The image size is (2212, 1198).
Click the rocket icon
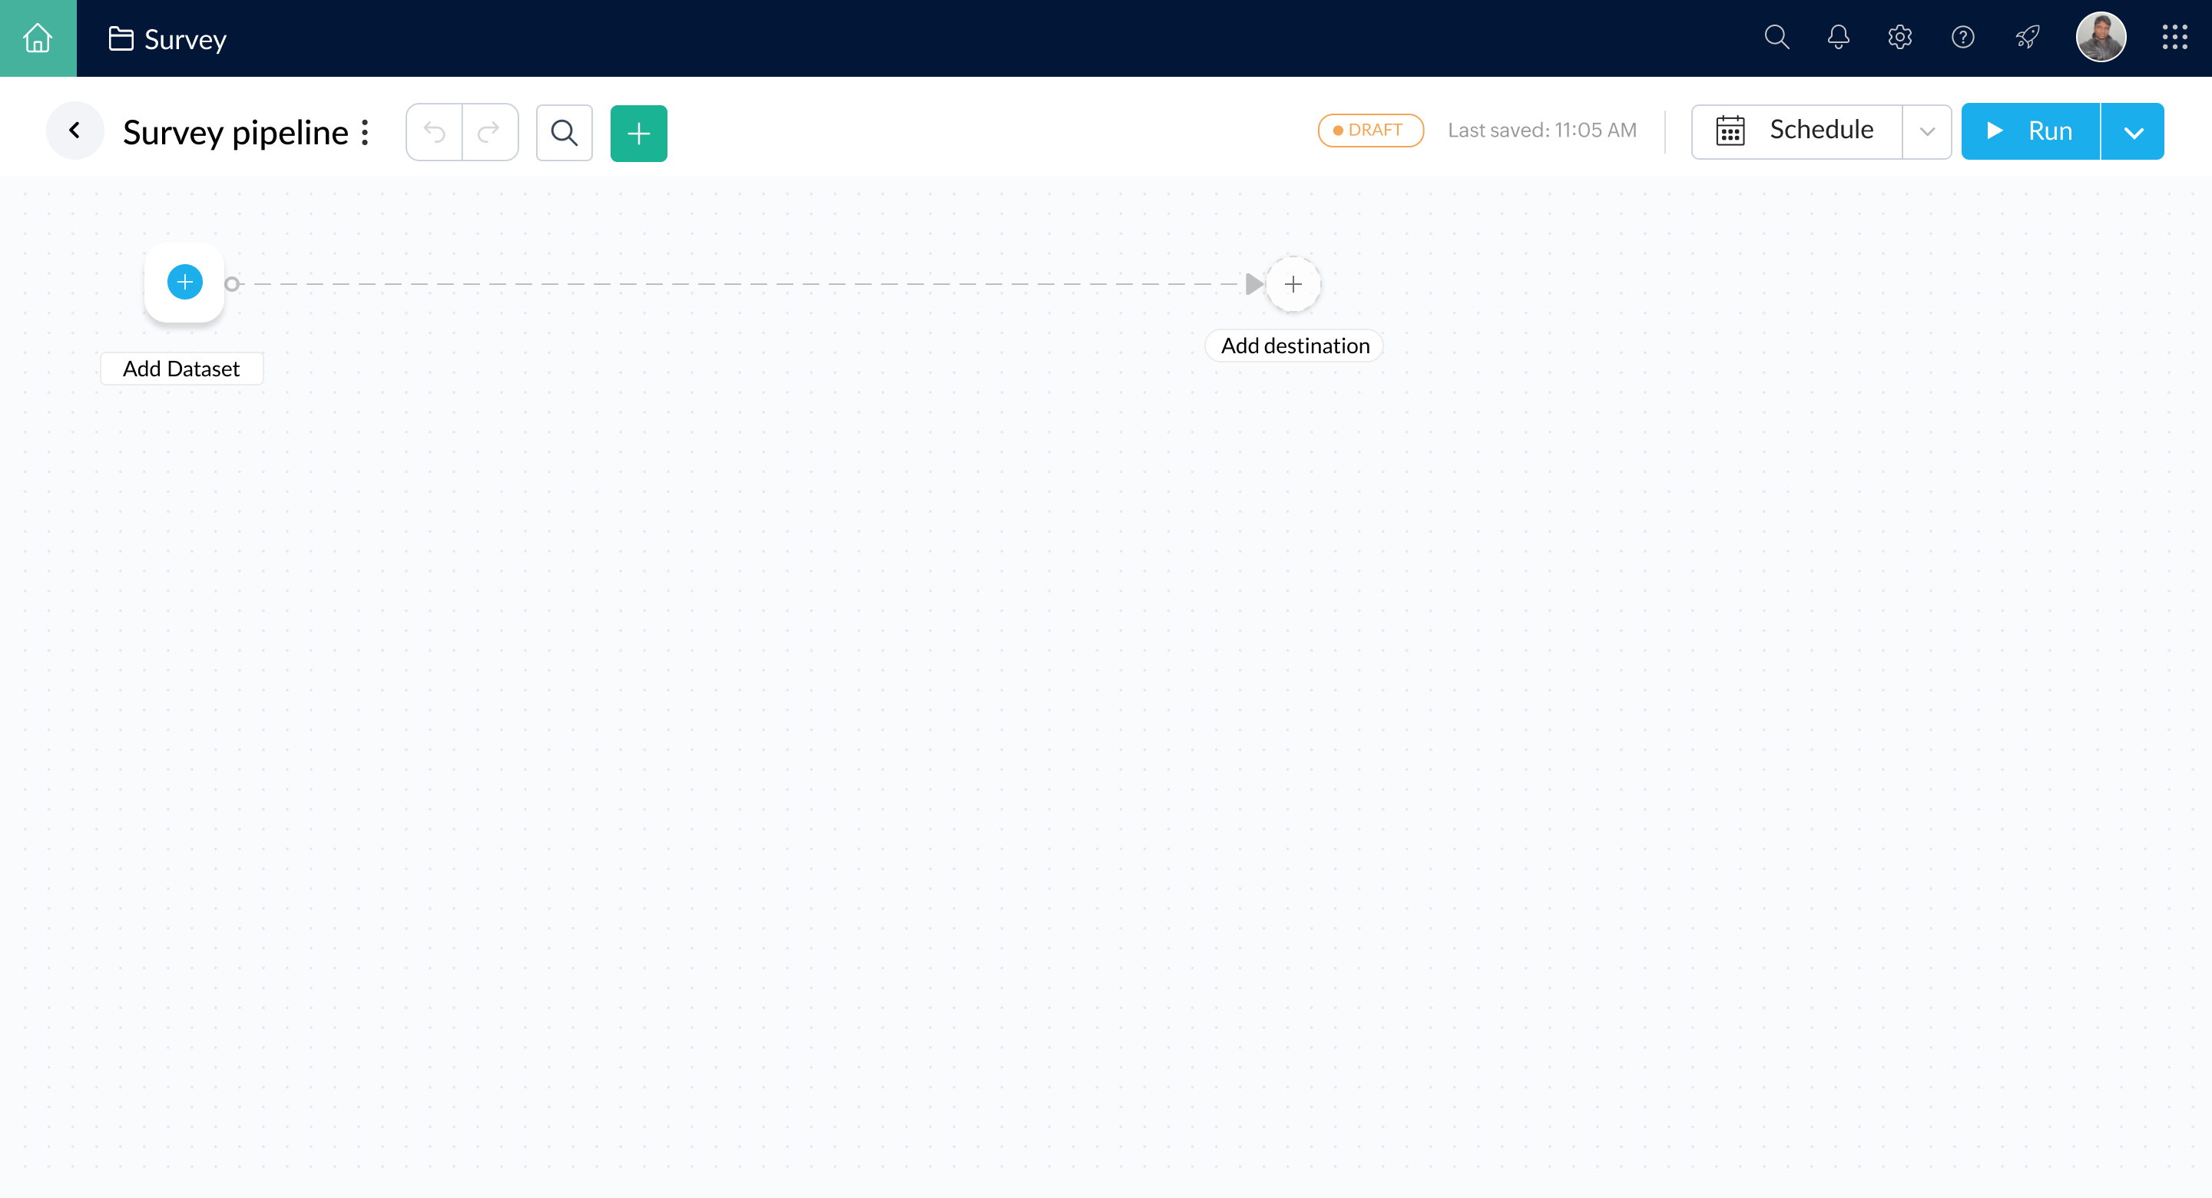(2028, 37)
